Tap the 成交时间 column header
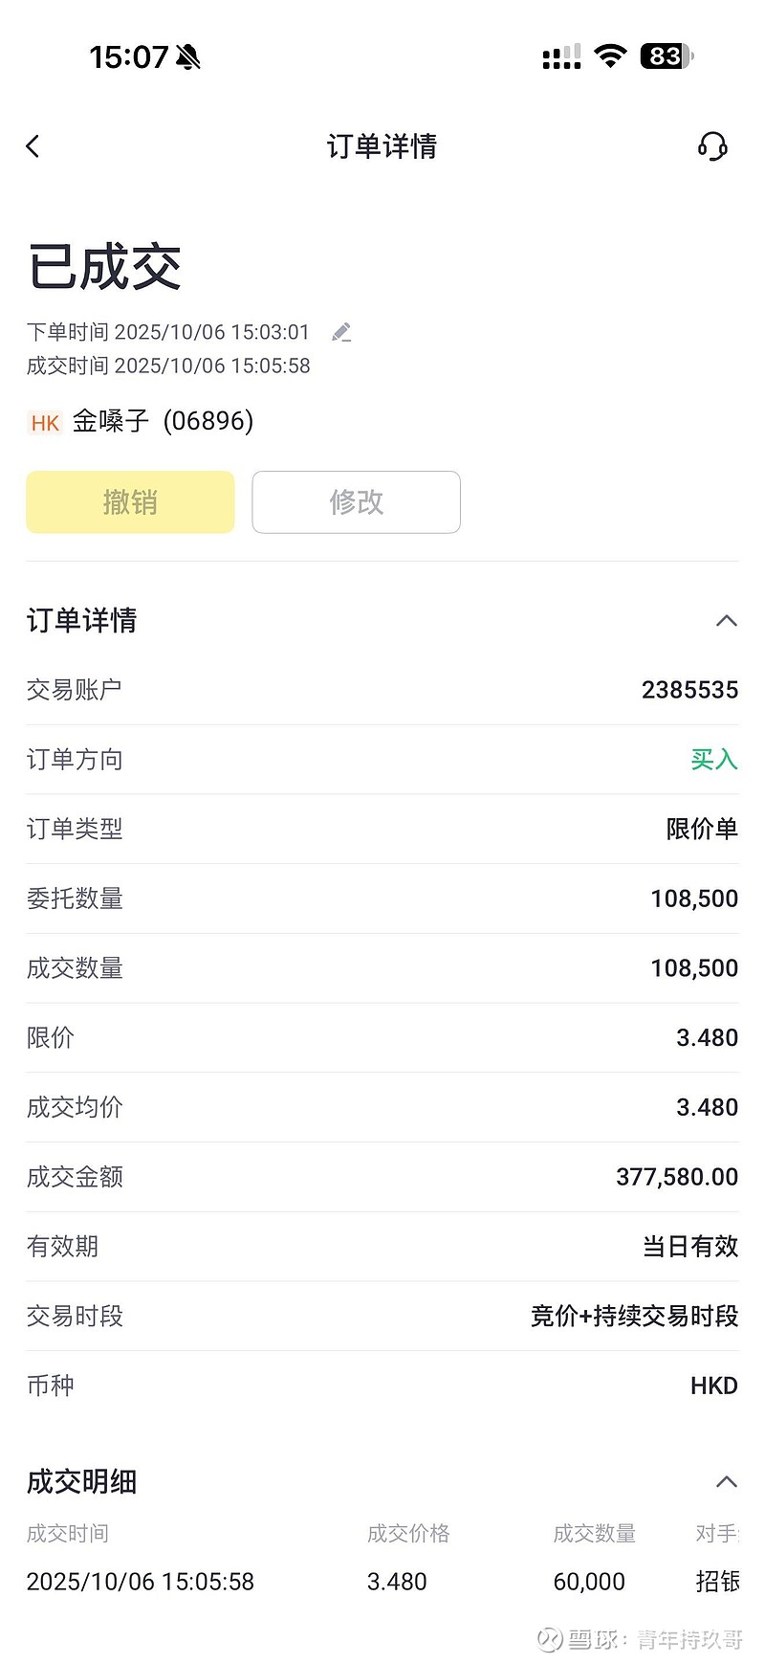This screenshot has width=765, height=1663. (x=67, y=1534)
